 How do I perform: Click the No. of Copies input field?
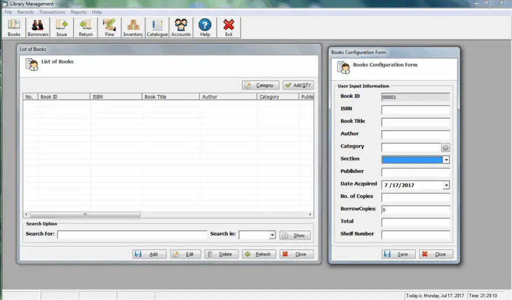(415, 198)
